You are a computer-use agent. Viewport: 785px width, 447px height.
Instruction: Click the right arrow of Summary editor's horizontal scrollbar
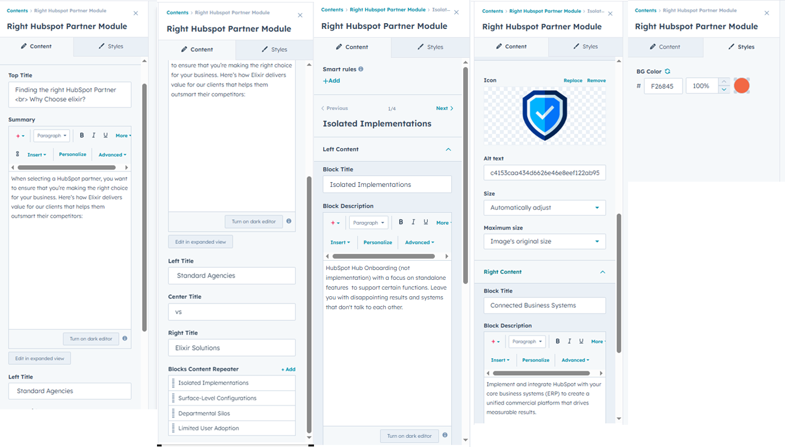(127, 167)
